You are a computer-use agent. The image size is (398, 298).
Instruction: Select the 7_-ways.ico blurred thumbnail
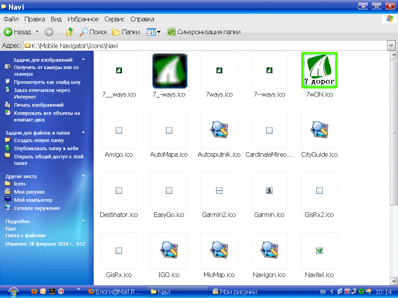[169, 70]
